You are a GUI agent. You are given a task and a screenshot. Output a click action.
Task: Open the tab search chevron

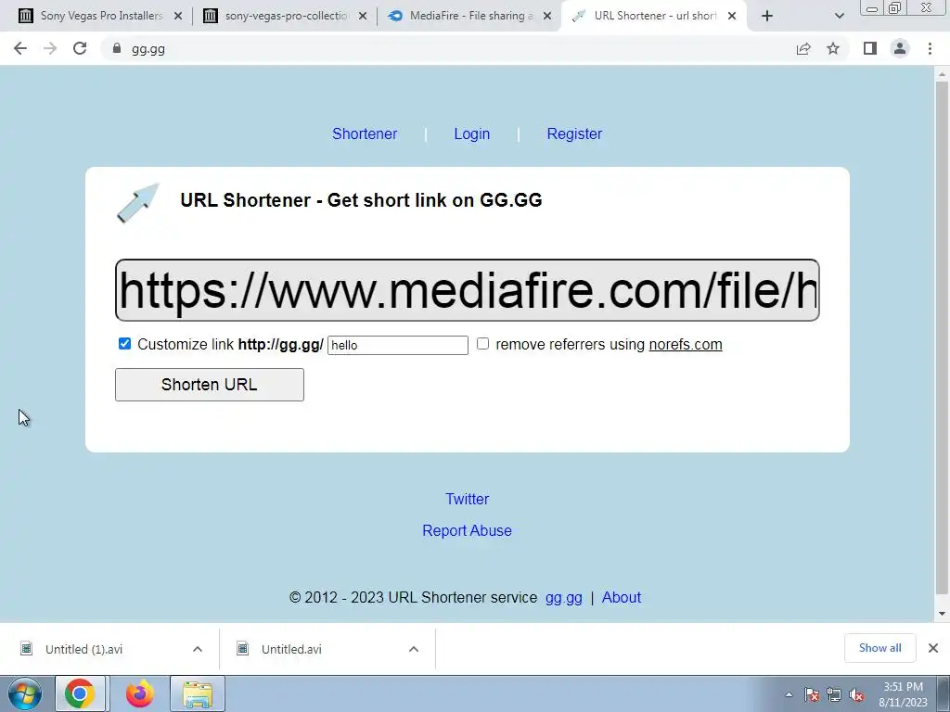coord(839,16)
